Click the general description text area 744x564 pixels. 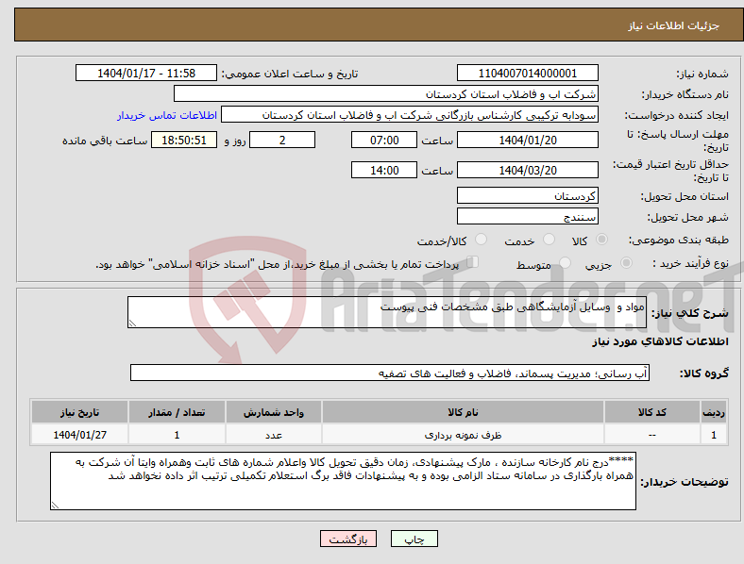[x=387, y=312]
